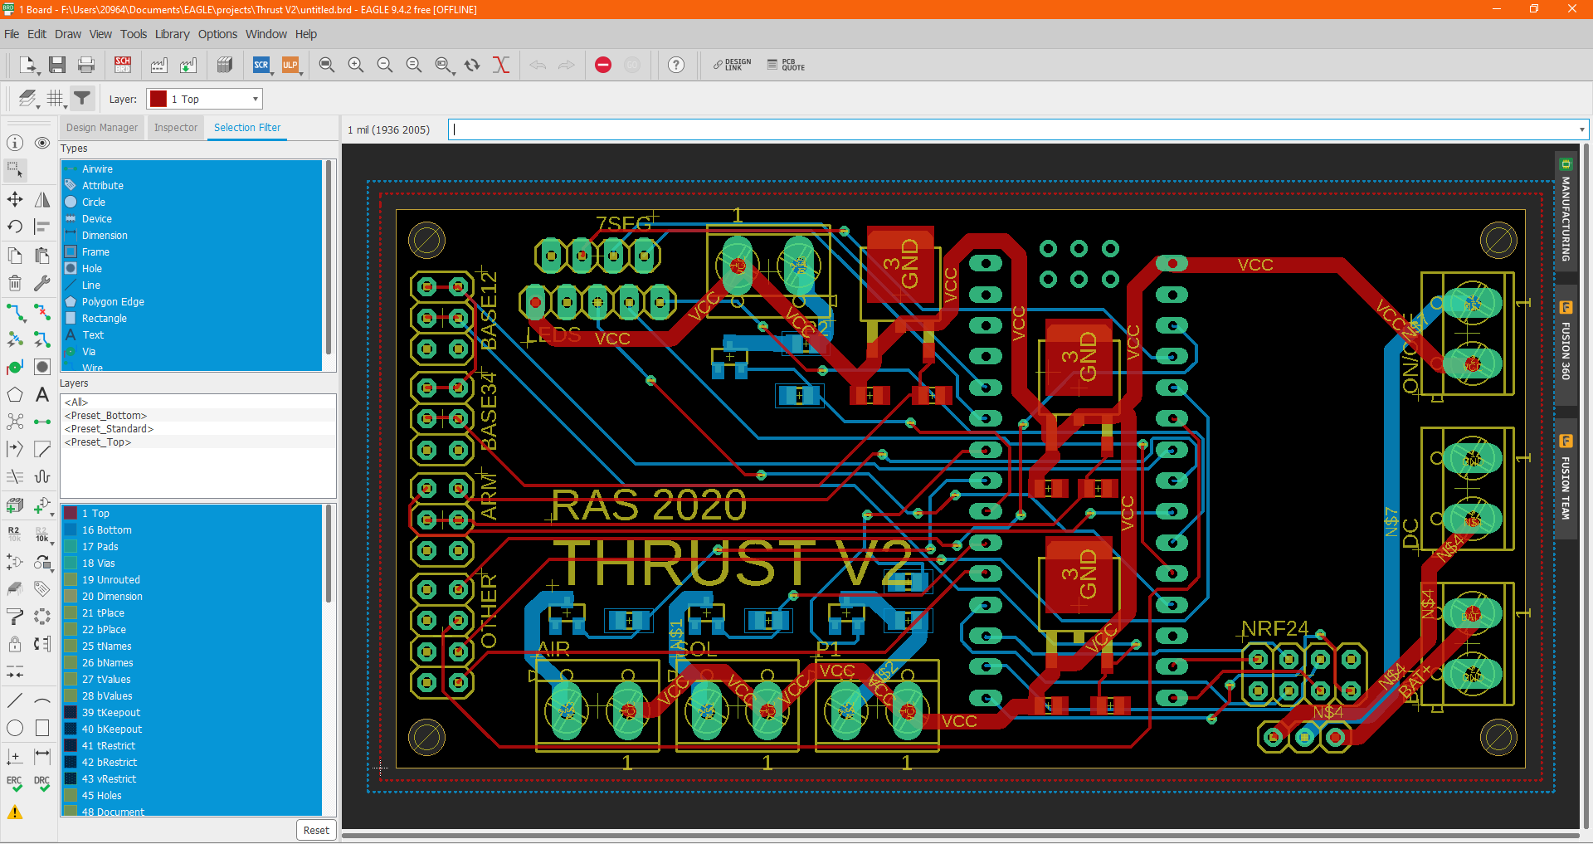Select the Delete trash tool
This screenshot has width=1593, height=844.
[15, 283]
